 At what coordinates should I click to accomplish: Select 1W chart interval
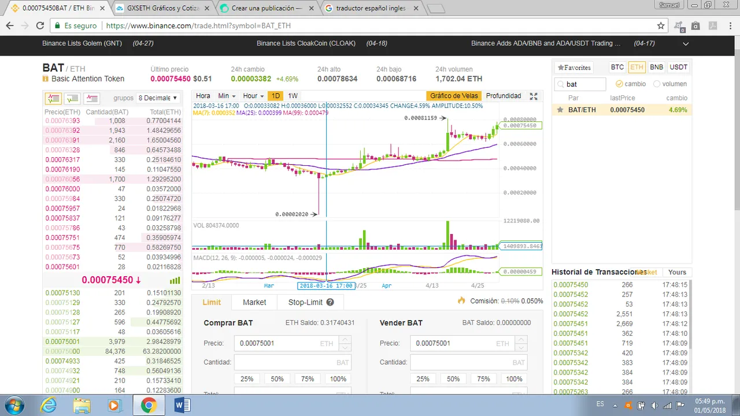click(293, 96)
